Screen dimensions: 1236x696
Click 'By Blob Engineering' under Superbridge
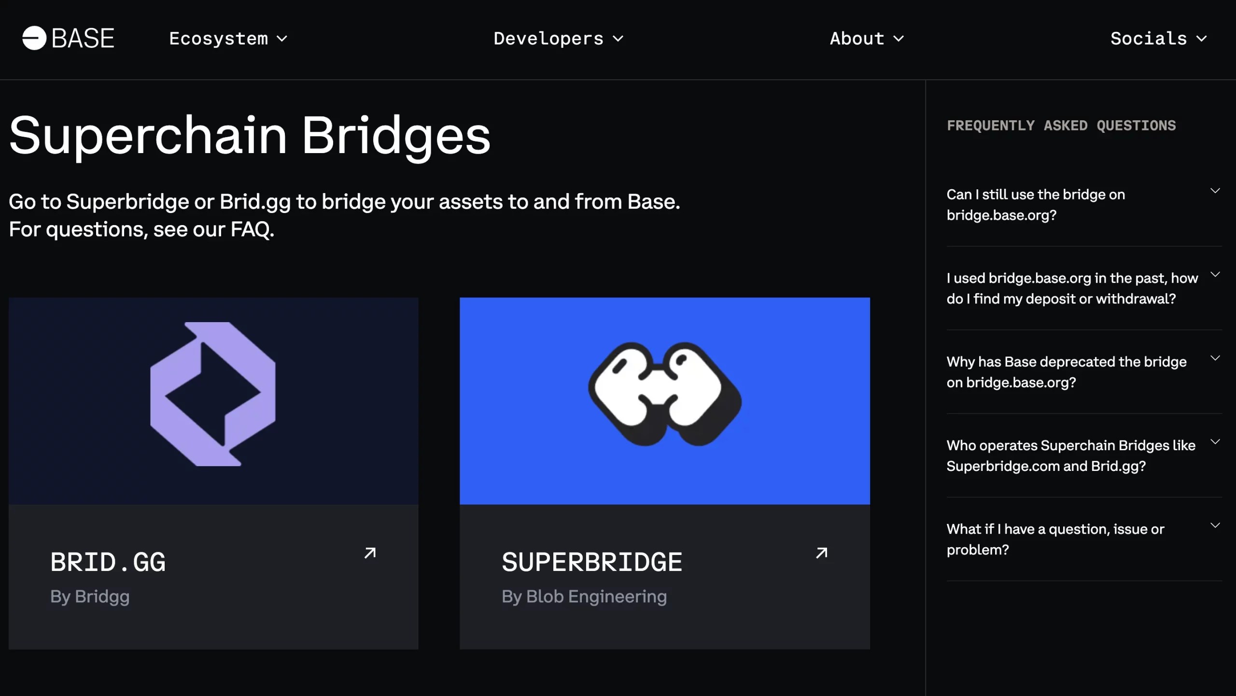click(584, 596)
